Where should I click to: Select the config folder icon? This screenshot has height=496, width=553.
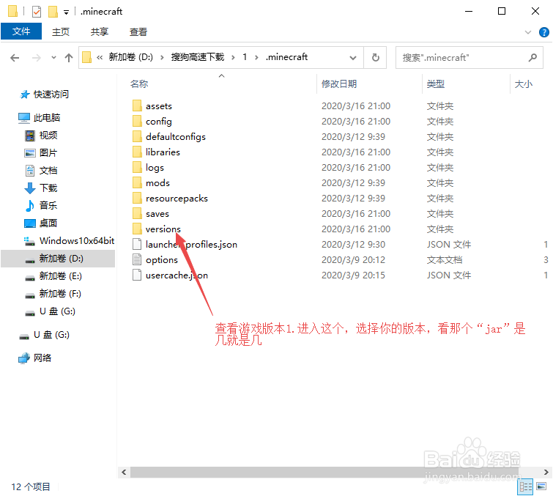coord(137,121)
